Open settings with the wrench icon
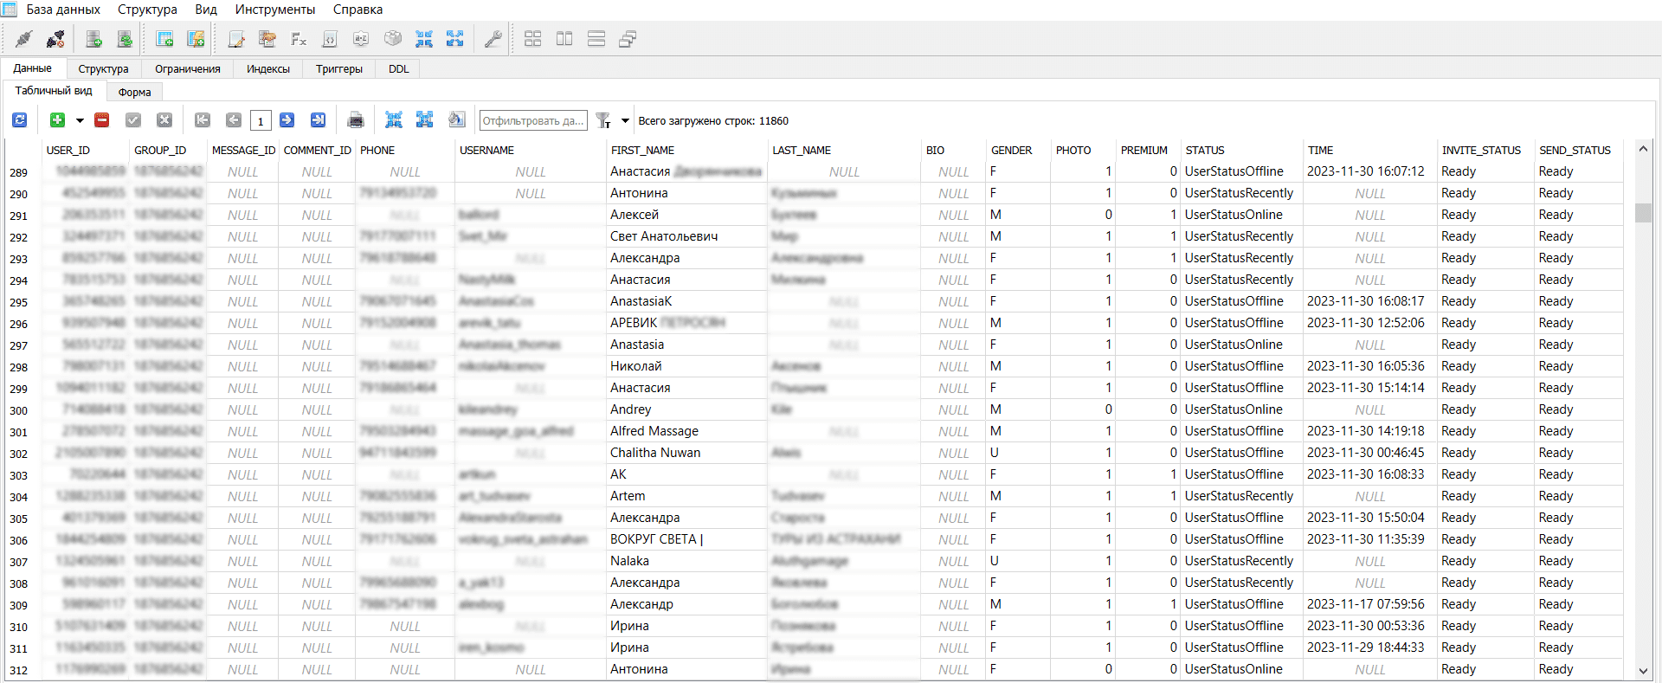Viewport: 1662px width, 683px height. point(493,39)
